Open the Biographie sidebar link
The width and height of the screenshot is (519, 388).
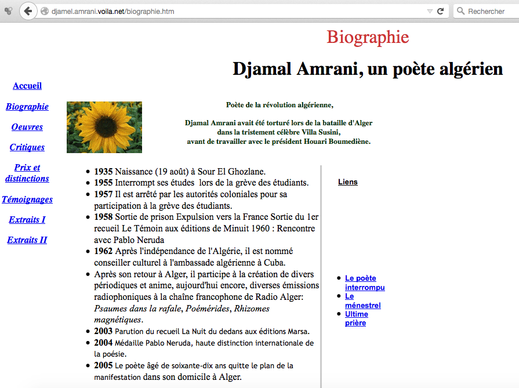(27, 106)
